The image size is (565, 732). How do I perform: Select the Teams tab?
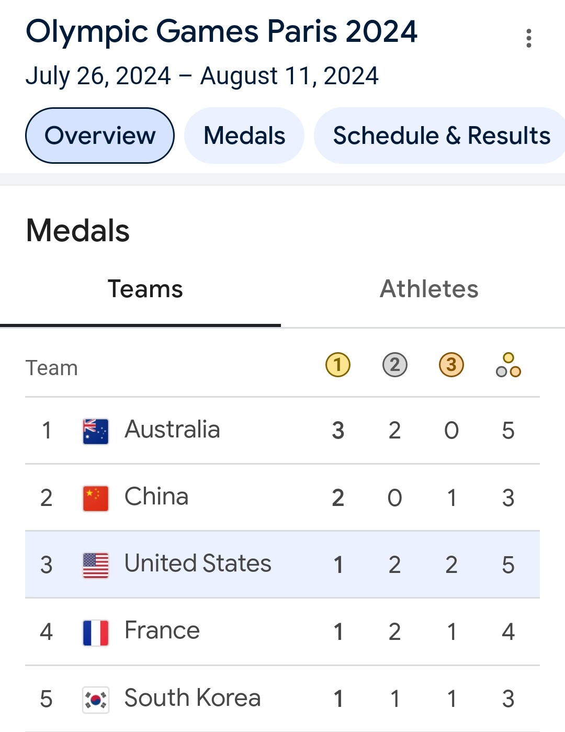pyautogui.click(x=145, y=289)
